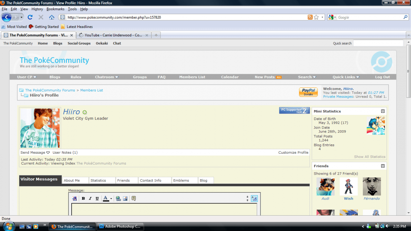Open the Private Messages link
Image resolution: width=411 pixels, height=231 pixels.
point(338,97)
